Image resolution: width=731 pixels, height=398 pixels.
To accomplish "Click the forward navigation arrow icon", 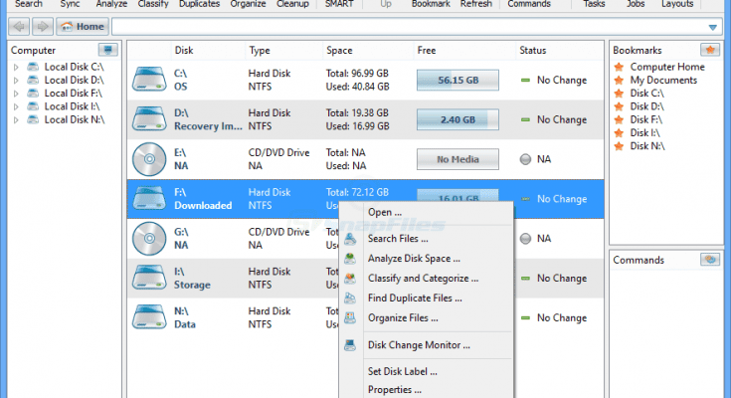I will [42, 27].
